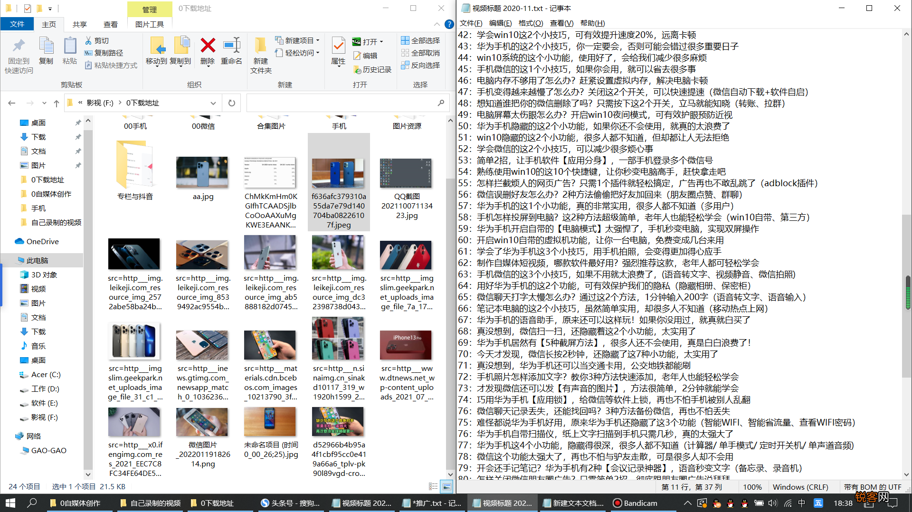Select the aa.jpg thumbnail
912x512 pixels.
tap(202, 172)
